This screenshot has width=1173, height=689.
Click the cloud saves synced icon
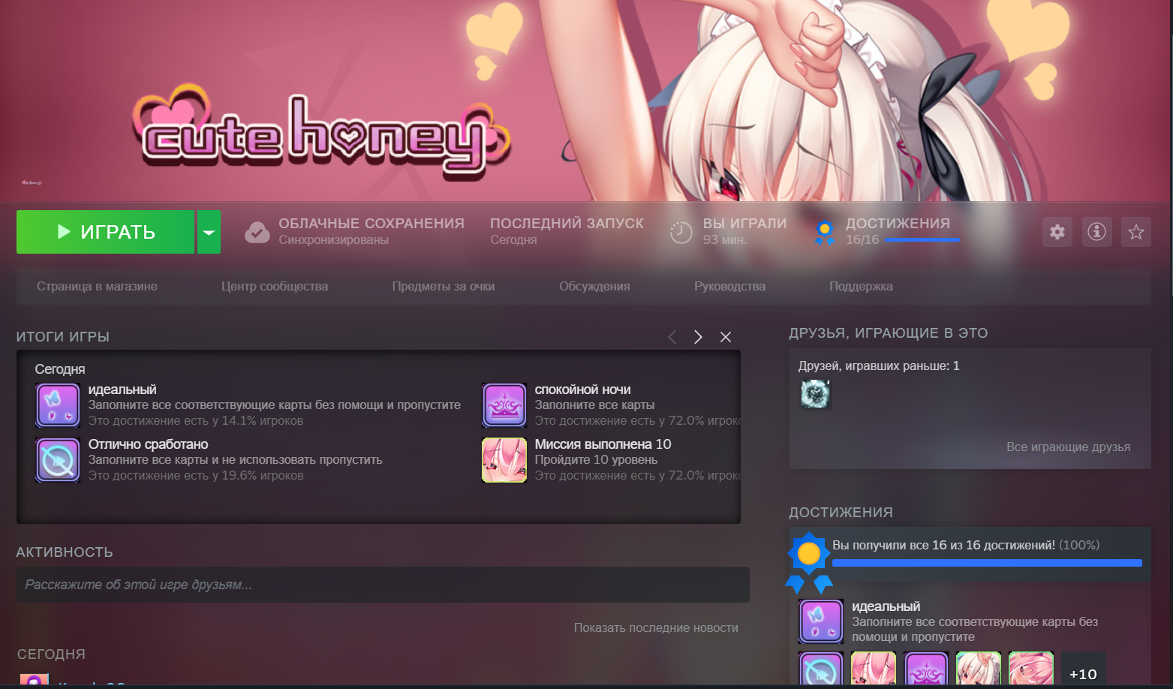point(257,233)
